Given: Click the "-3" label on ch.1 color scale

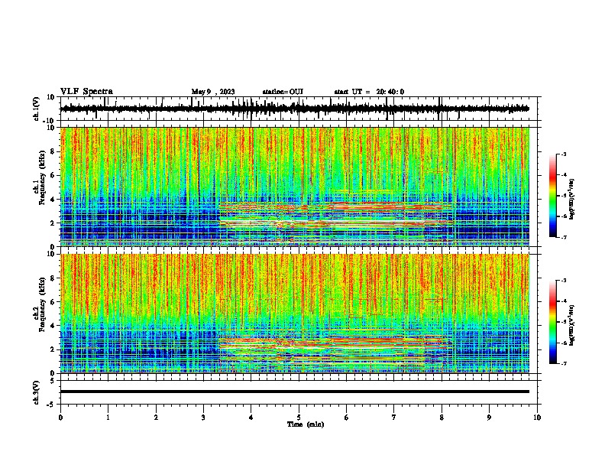Looking at the screenshot, I should (x=564, y=154).
